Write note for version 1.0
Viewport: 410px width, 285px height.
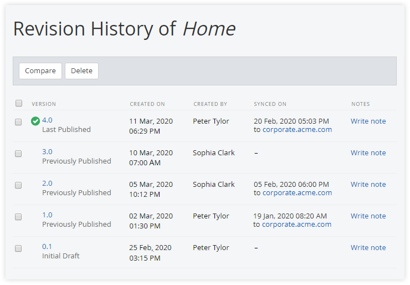pyautogui.click(x=368, y=216)
